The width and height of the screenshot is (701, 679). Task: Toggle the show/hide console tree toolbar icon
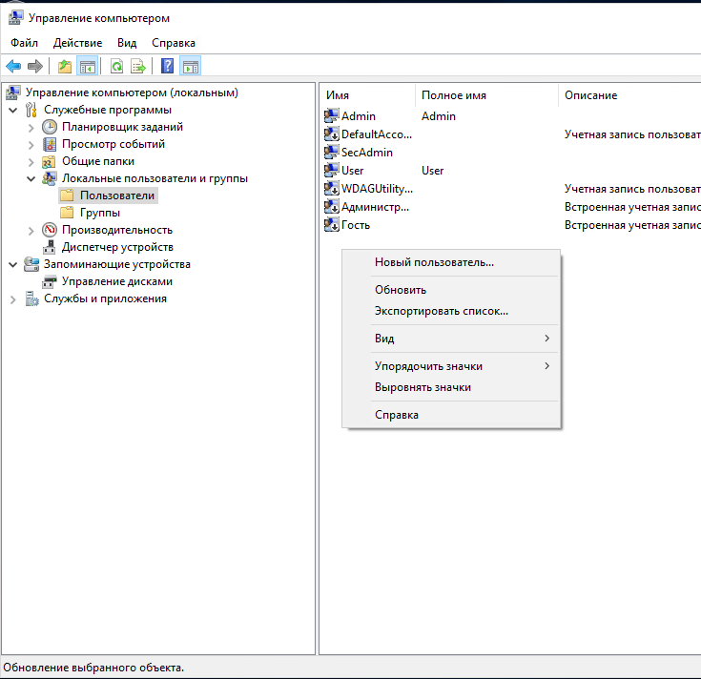pos(88,66)
